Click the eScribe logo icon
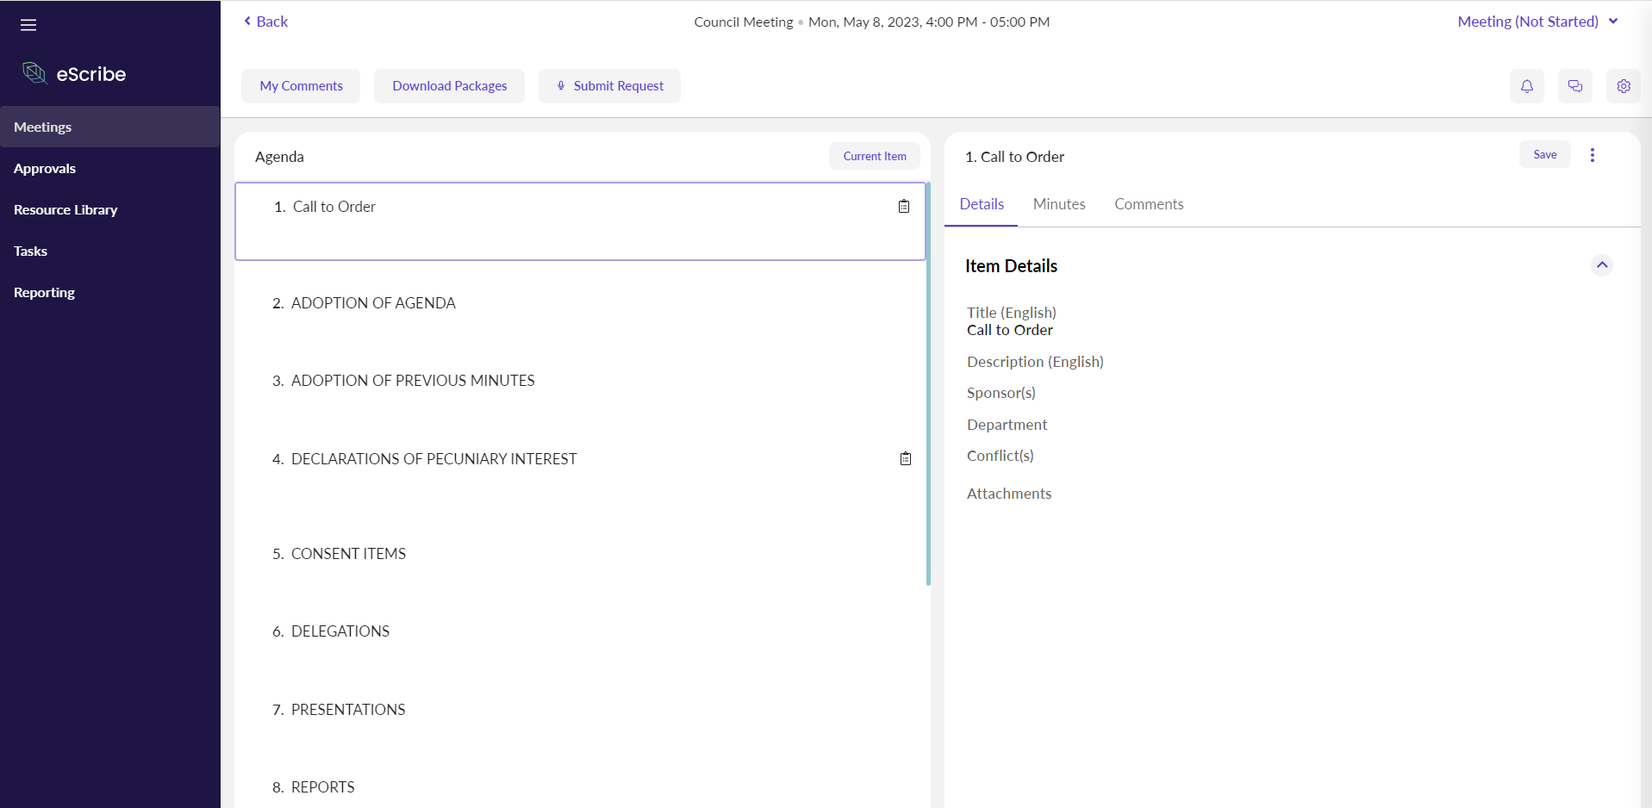This screenshot has width=1652, height=808. coord(34,73)
